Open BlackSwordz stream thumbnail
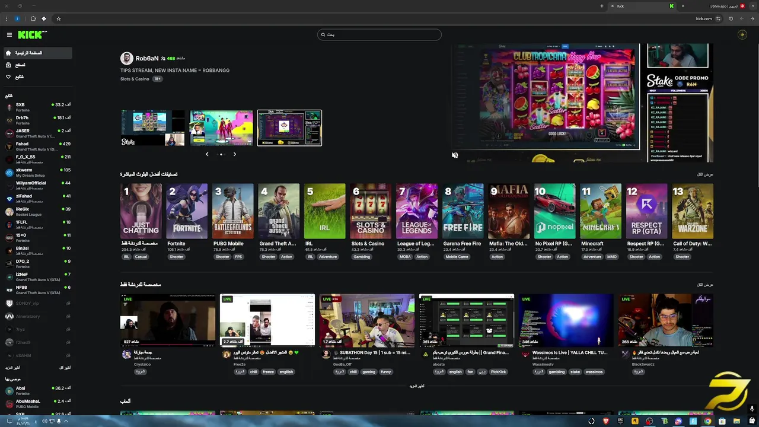The height and width of the screenshot is (427, 759). point(665,320)
